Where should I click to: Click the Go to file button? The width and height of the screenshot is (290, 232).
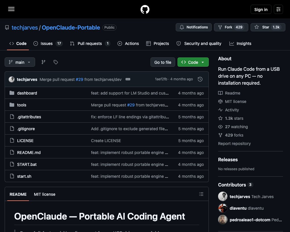(163, 62)
